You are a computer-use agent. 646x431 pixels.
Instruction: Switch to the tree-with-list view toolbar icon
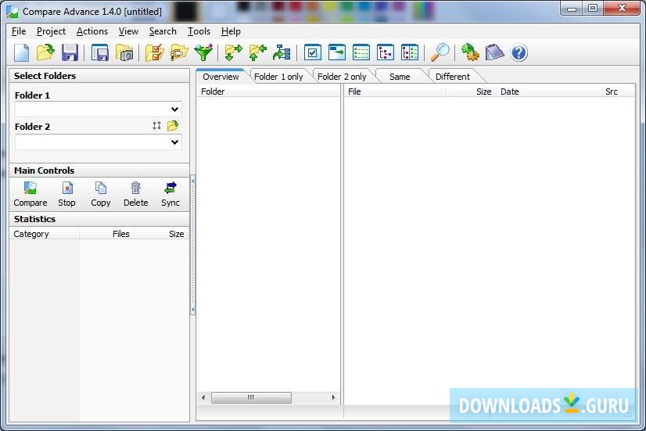click(x=410, y=52)
